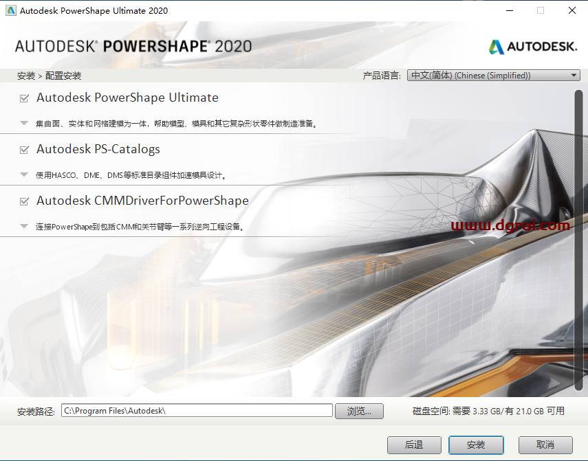This screenshot has width=588, height=461.
Task: Click the Autodesk logo in header
Action: click(x=532, y=47)
